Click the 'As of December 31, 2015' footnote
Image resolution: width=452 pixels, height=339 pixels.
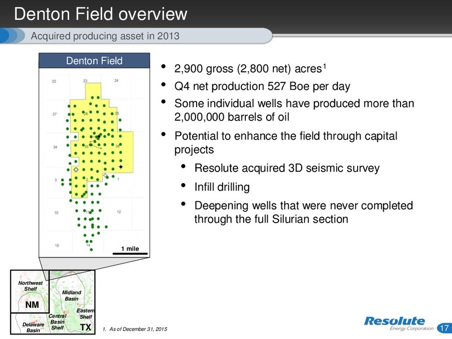click(135, 329)
